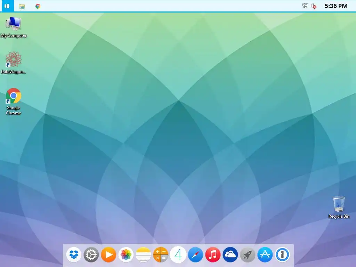Open the red Music app in dock

213,255
